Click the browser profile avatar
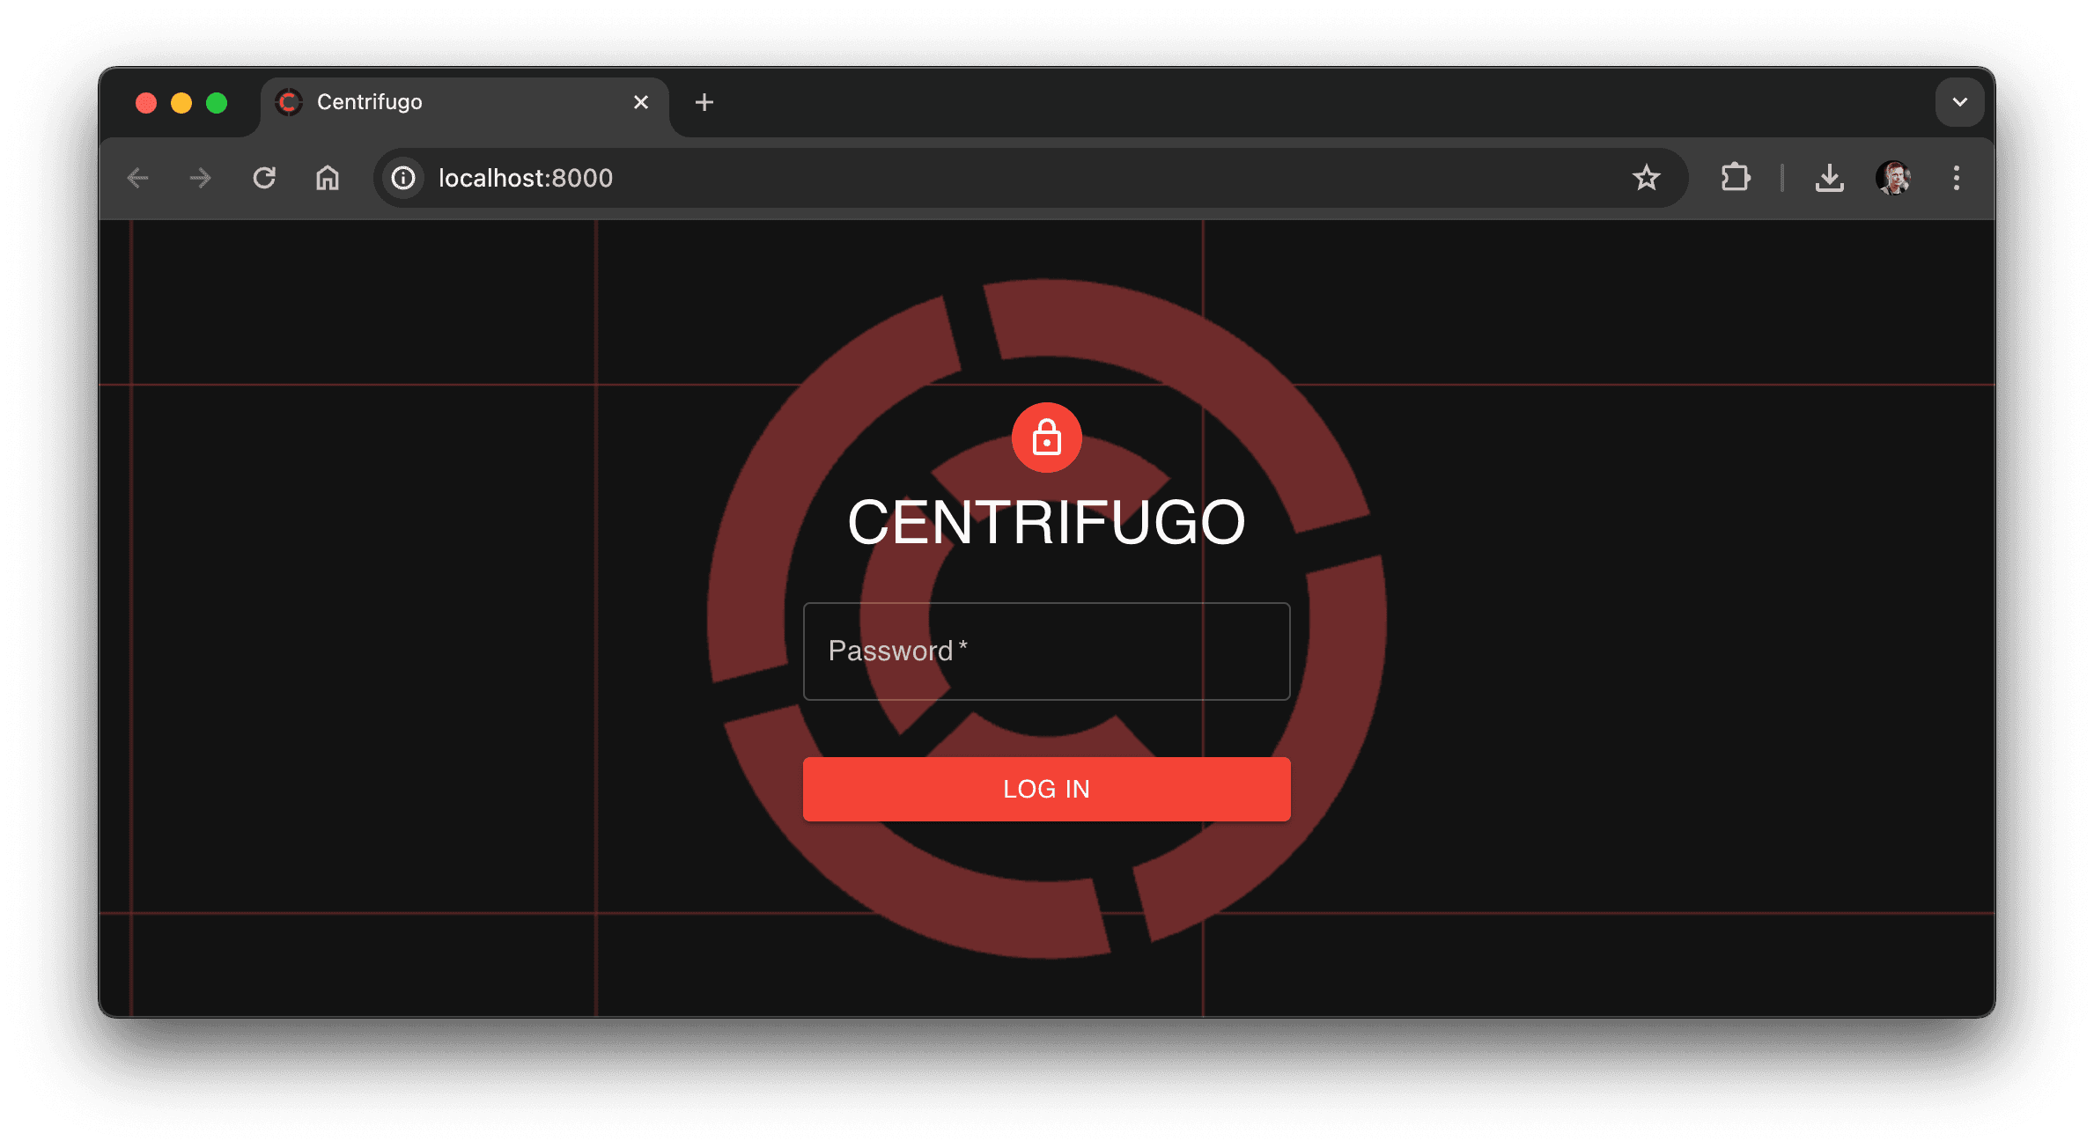2094x1148 pixels. pos(1891,178)
